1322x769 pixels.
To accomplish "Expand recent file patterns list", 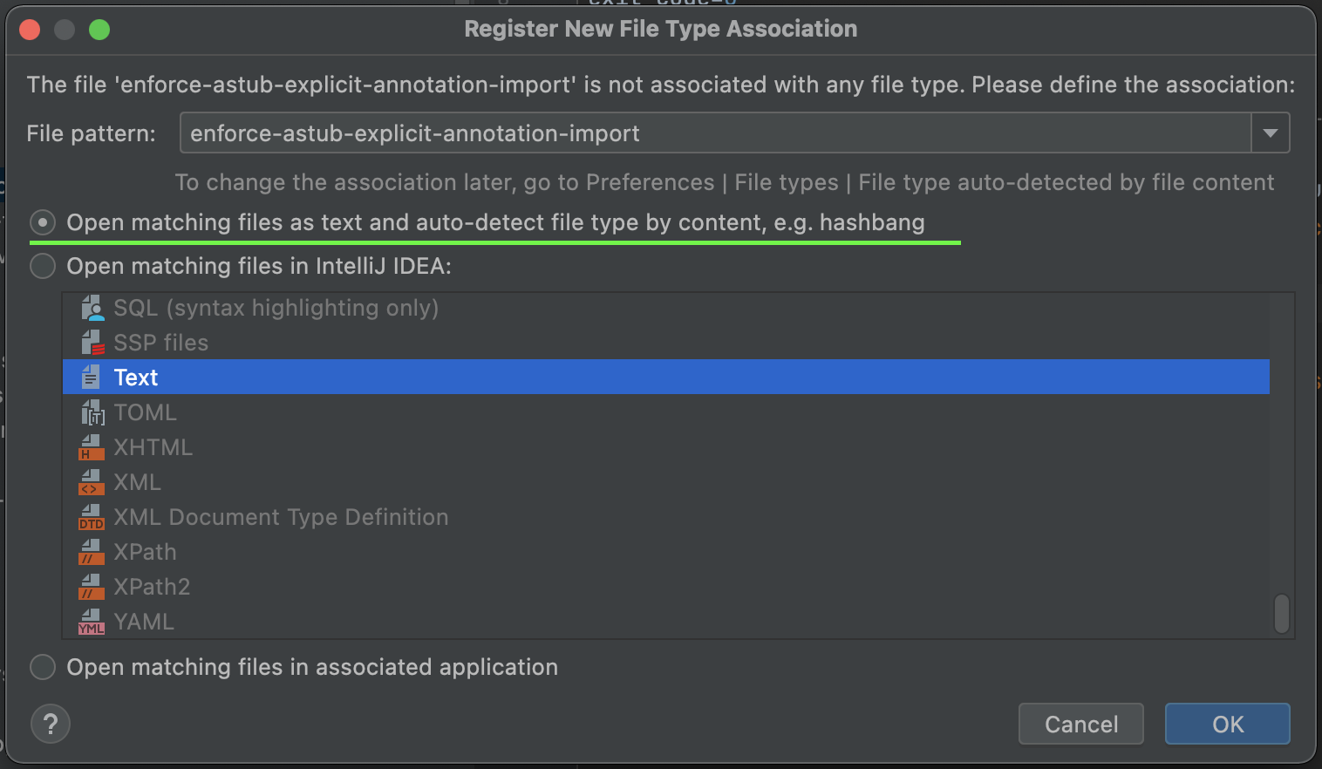I will pos(1271,133).
